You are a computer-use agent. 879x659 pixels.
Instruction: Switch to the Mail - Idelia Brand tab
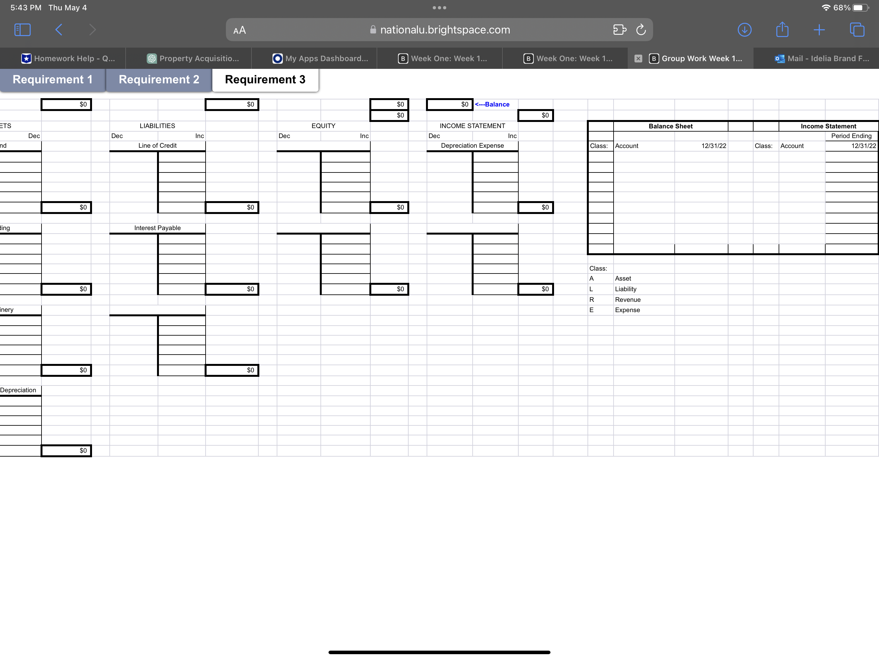pos(822,59)
